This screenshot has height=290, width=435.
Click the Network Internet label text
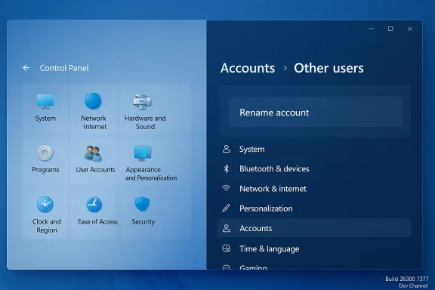coord(94,122)
